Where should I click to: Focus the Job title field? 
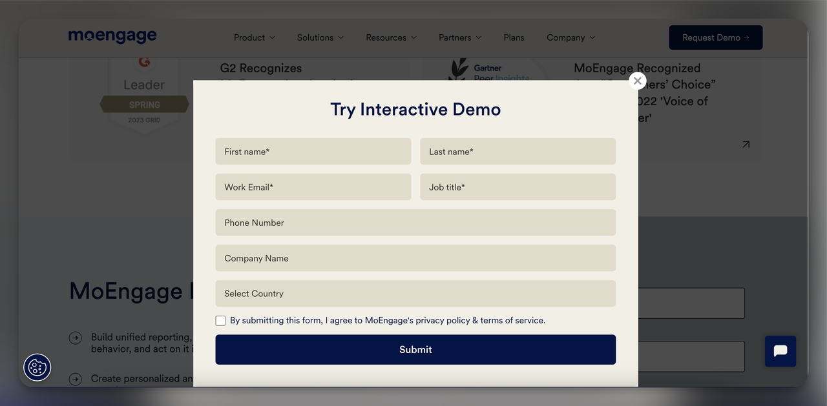(x=518, y=187)
